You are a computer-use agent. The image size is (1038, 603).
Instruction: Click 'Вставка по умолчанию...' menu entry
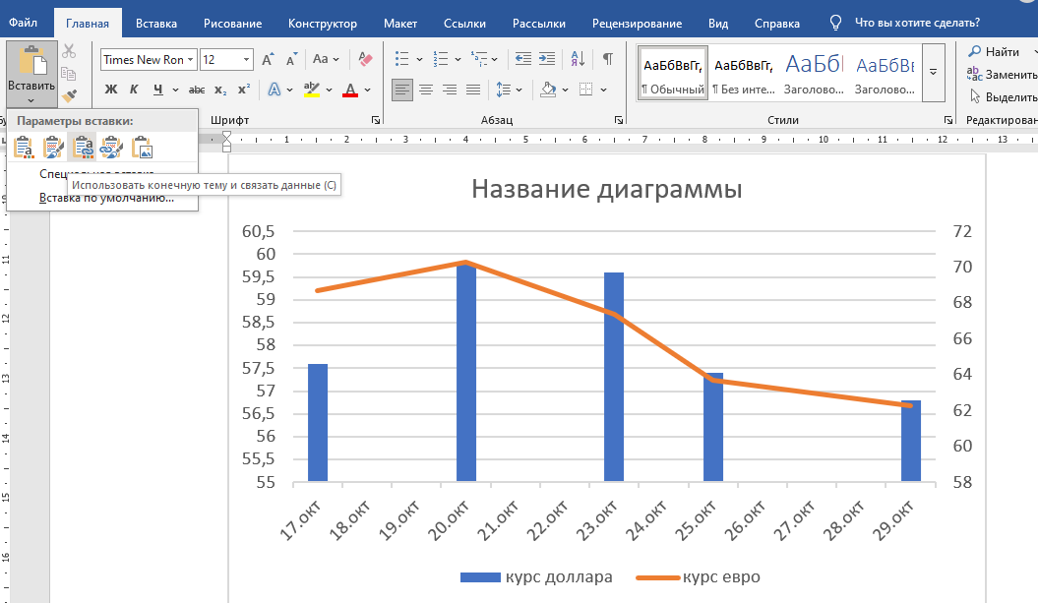tap(106, 198)
